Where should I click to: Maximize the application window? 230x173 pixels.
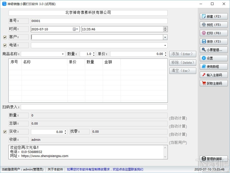212,4
